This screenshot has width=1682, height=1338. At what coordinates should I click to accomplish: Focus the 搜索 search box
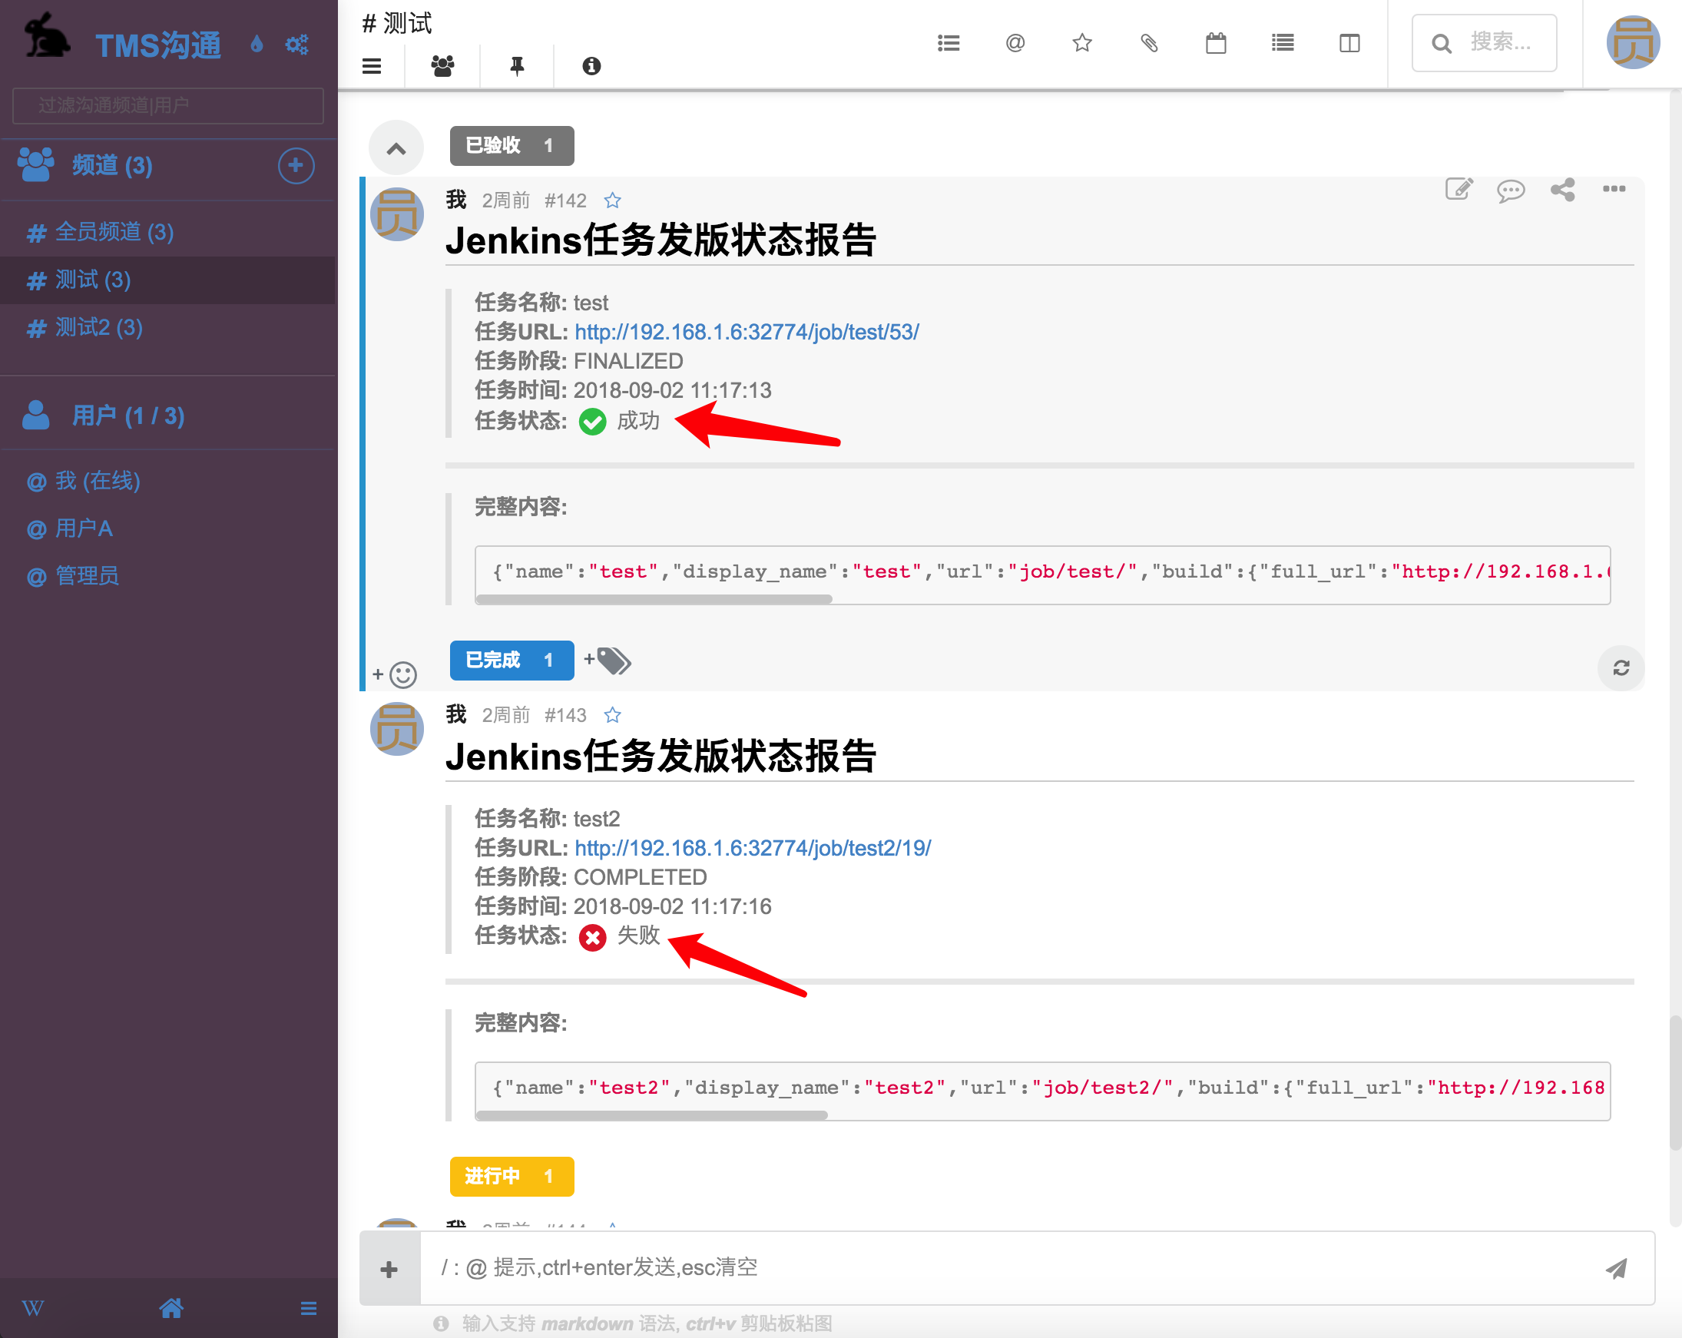tap(1484, 43)
